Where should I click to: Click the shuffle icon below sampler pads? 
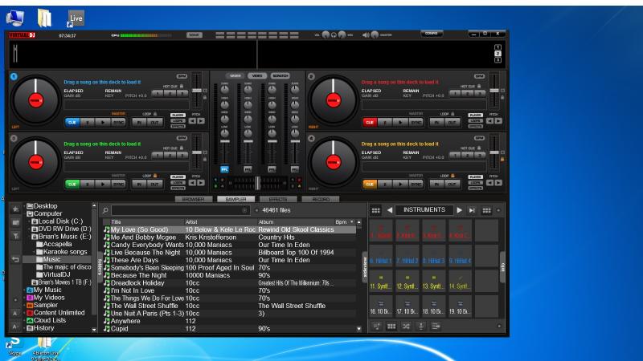click(406, 327)
